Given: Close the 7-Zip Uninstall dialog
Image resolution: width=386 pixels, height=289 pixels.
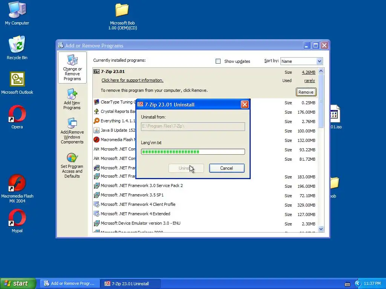Looking at the screenshot, I should (245, 105).
